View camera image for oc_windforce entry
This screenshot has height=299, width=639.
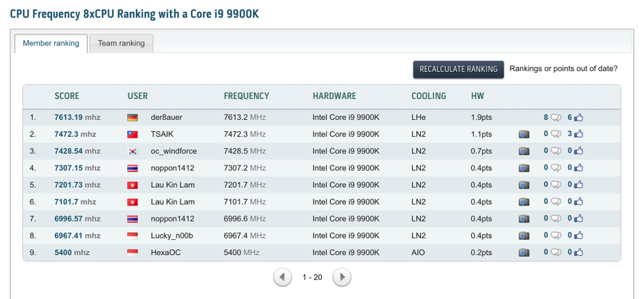pyautogui.click(x=524, y=151)
